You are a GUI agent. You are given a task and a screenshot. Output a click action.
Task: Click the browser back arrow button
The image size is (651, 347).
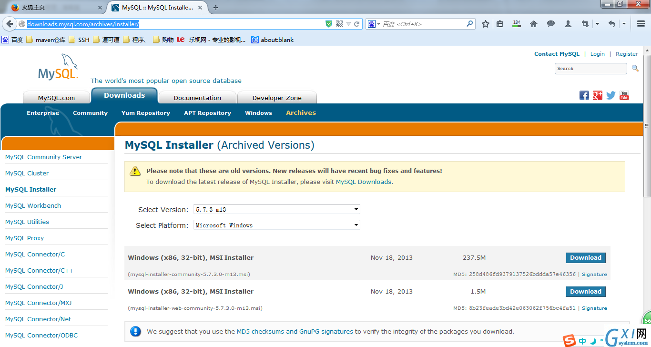pyautogui.click(x=10, y=24)
